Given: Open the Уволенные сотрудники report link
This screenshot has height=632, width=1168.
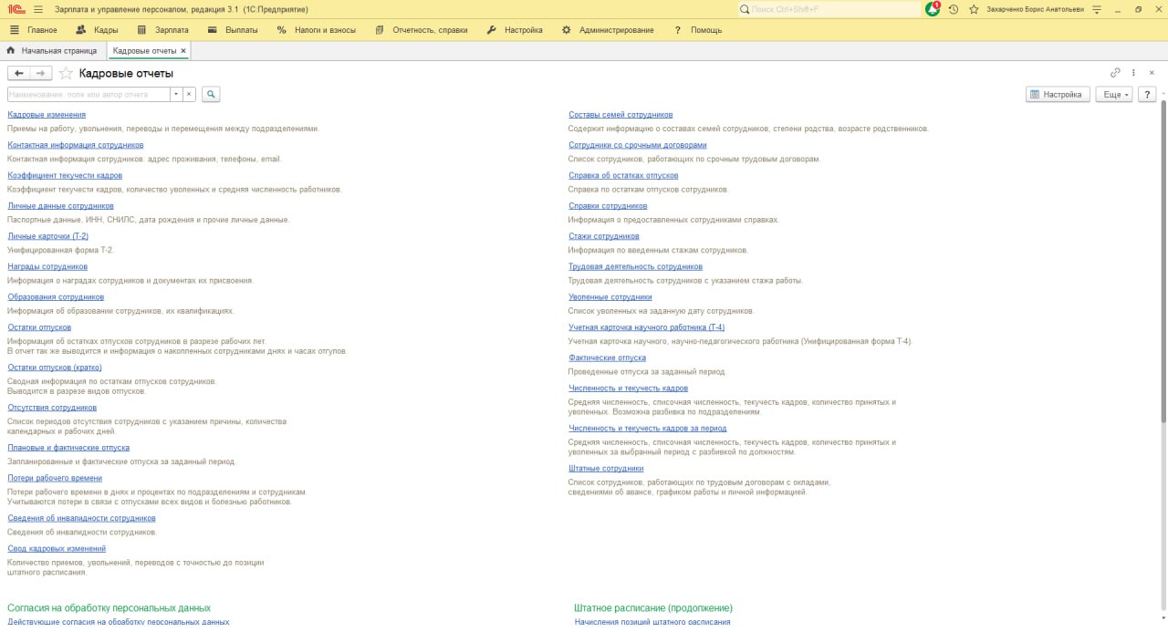Looking at the screenshot, I should tap(609, 296).
